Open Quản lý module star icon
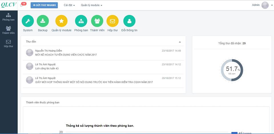The height and width of the screenshot is (134, 274). click(61, 21)
